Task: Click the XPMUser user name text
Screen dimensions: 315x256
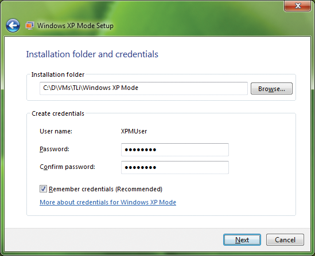Action: (134, 131)
